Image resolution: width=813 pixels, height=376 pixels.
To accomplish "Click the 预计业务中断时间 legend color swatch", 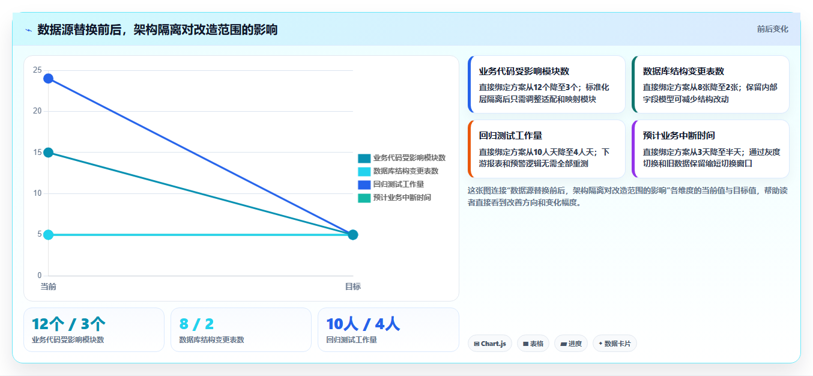I will (x=364, y=198).
